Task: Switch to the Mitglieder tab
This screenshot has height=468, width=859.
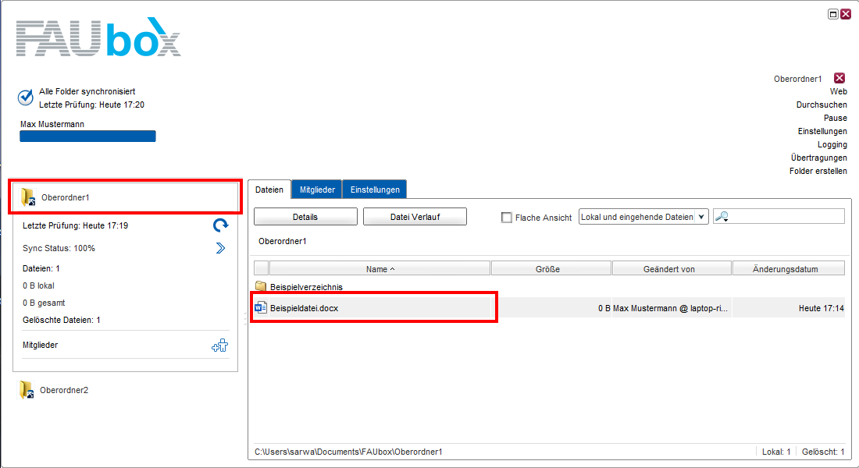Action: pos(317,190)
